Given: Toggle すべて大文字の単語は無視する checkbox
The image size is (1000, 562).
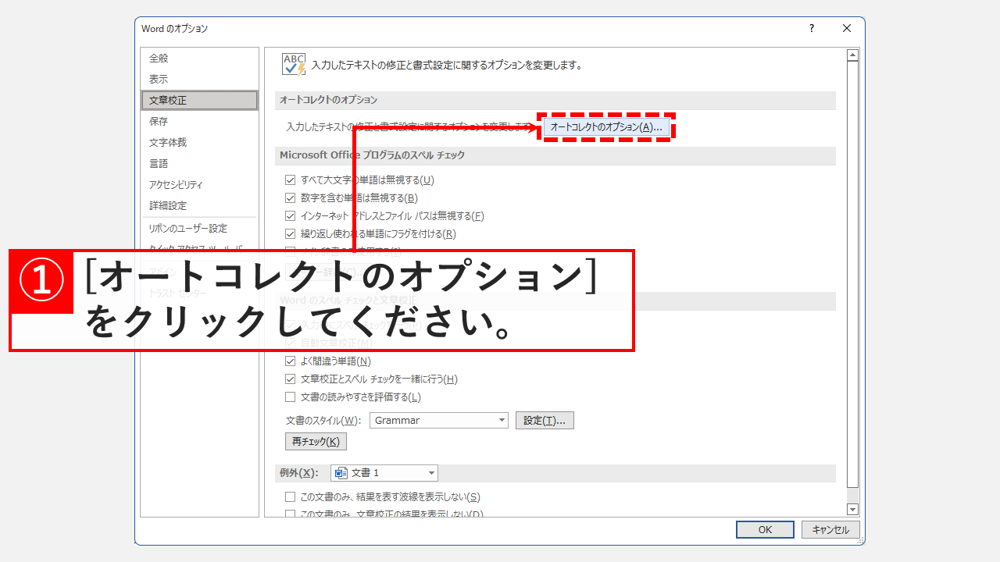Looking at the screenshot, I should click(291, 180).
